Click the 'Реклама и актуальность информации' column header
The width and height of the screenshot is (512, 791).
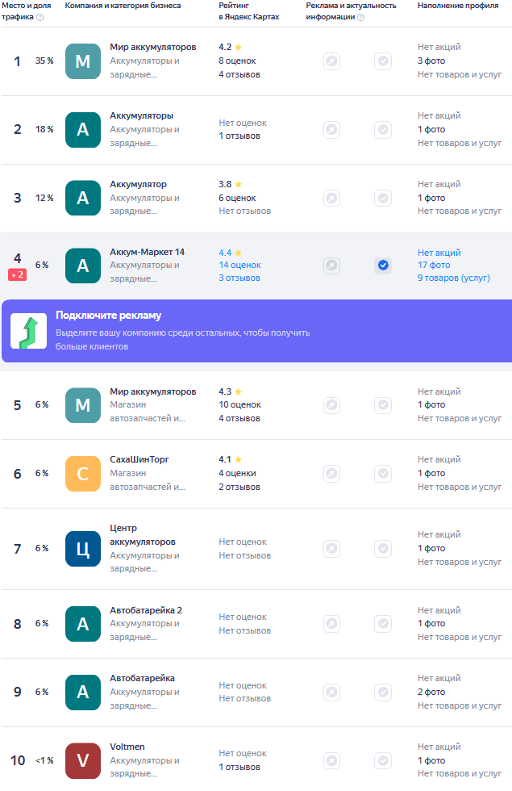coord(352,11)
